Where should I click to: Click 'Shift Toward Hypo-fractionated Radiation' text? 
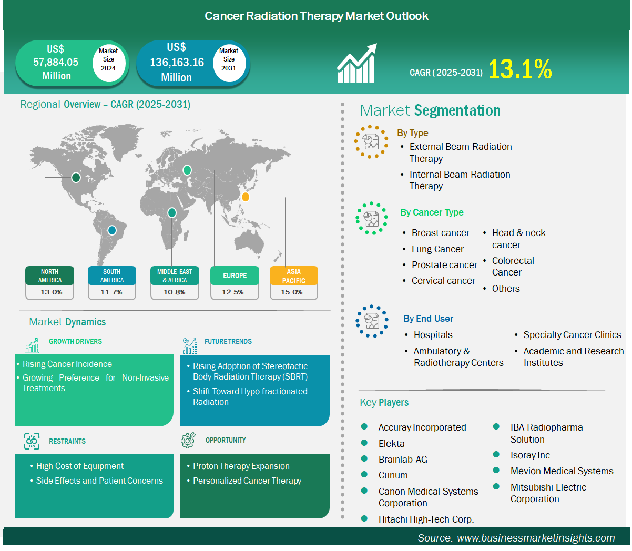click(x=250, y=396)
